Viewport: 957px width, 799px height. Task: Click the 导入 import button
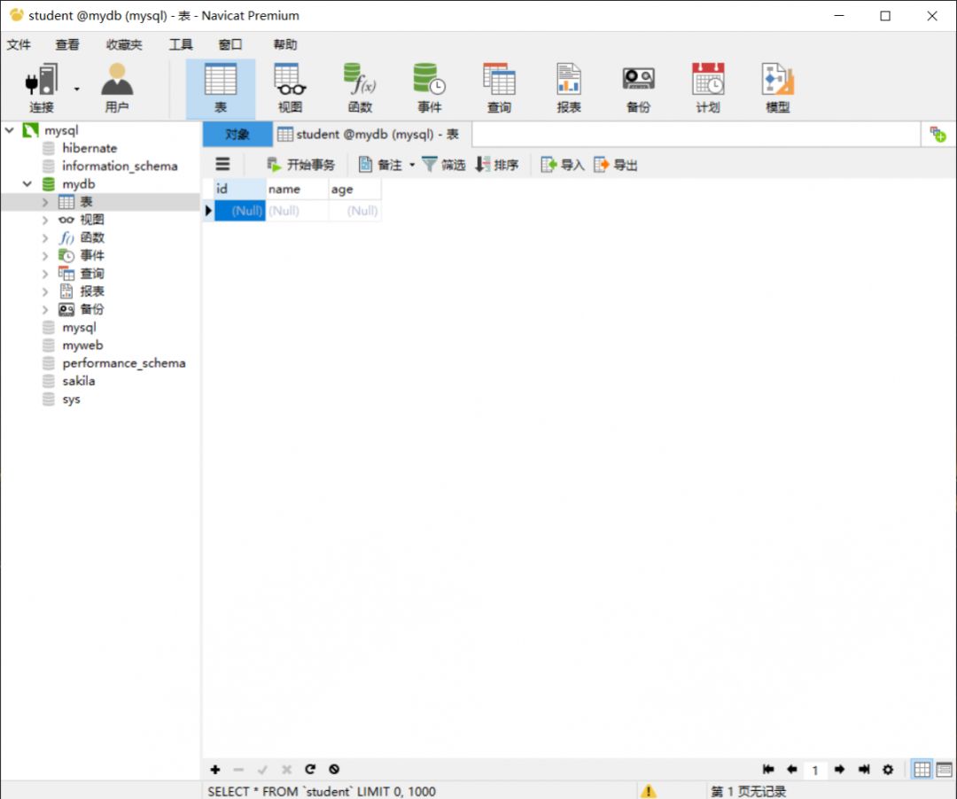click(x=563, y=165)
